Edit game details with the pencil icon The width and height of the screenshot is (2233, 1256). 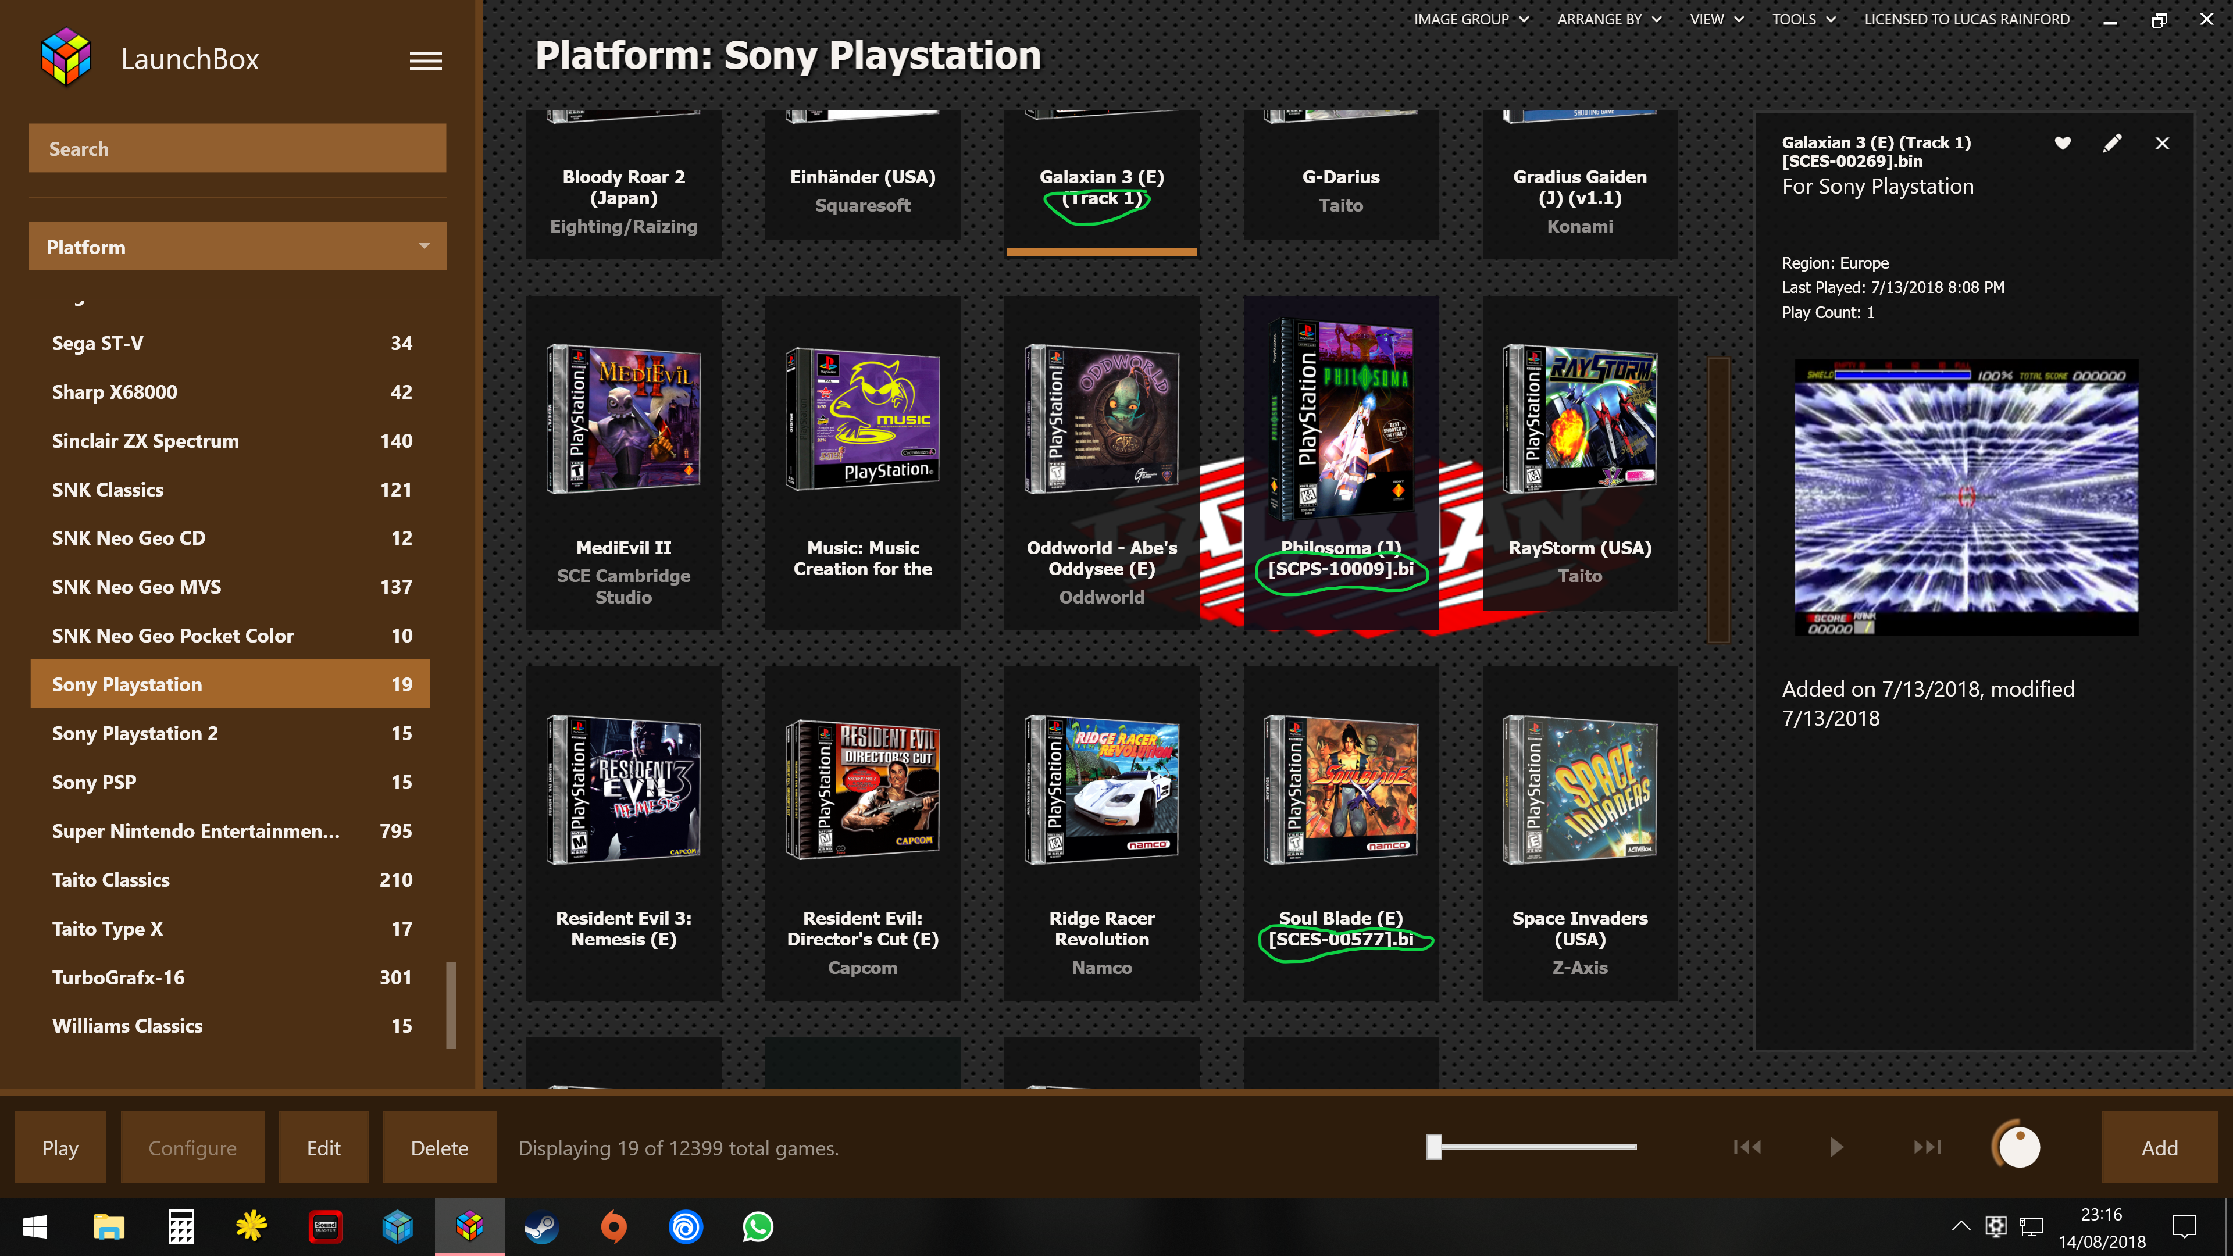[2111, 143]
